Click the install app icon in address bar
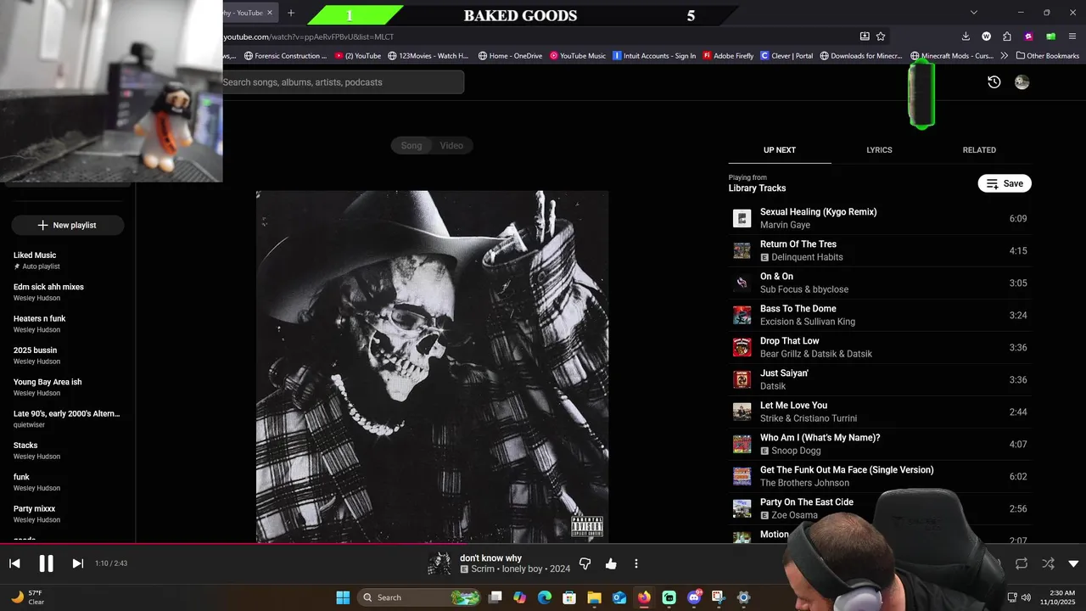 pyautogui.click(x=865, y=36)
